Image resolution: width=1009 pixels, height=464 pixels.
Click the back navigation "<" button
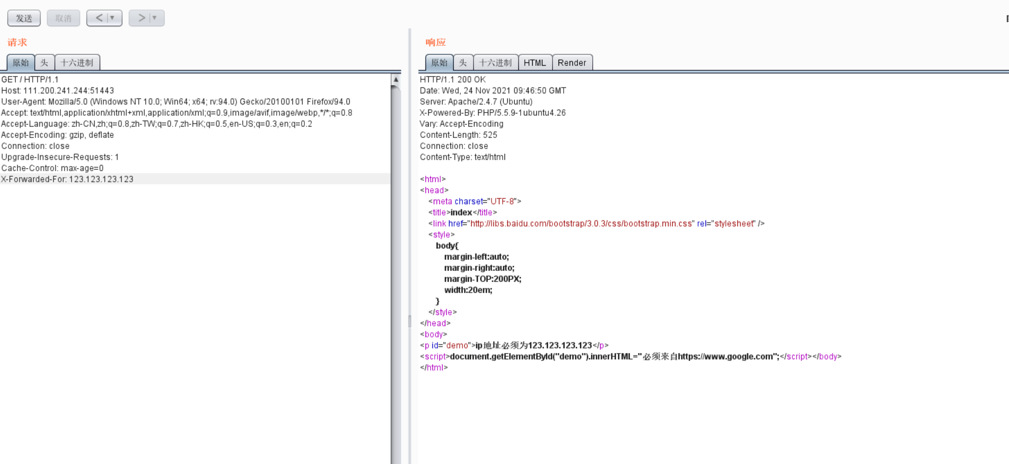[x=98, y=18]
